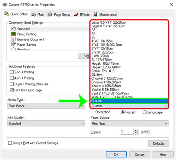Viewport: 176px width, 160px height.
Task: Open the Media Type dropdown
Action: pyautogui.click(x=46, y=106)
